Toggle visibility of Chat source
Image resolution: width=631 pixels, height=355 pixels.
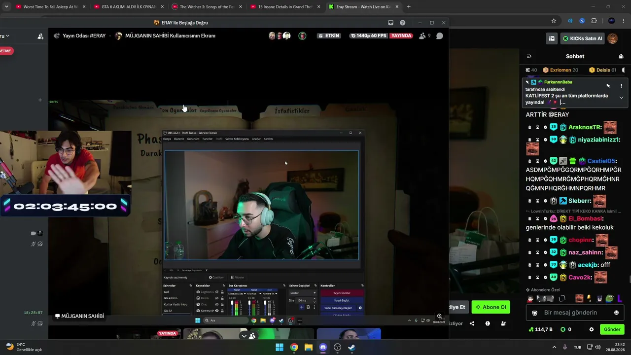(x=217, y=305)
